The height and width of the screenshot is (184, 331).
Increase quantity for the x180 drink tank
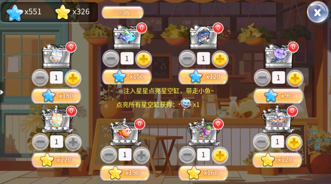[x=73, y=78]
